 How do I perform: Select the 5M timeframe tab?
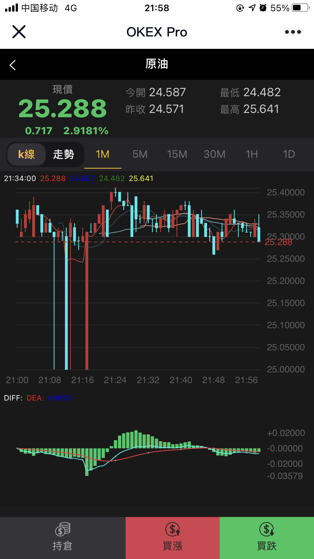[140, 154]
